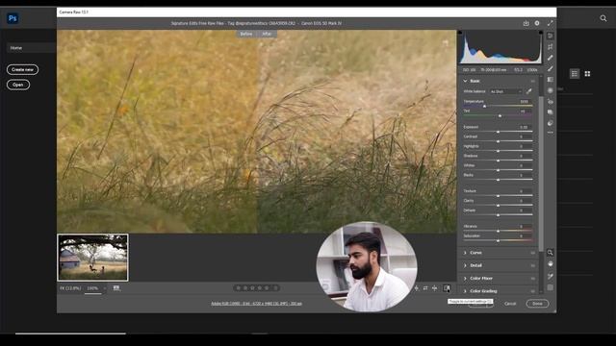616x346 pixels.
Task: Click the Saturation slider handle
Action: [499, 241]
